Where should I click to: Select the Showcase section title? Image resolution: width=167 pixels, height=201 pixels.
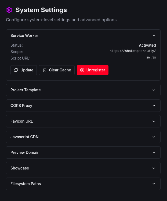point(20,168)
